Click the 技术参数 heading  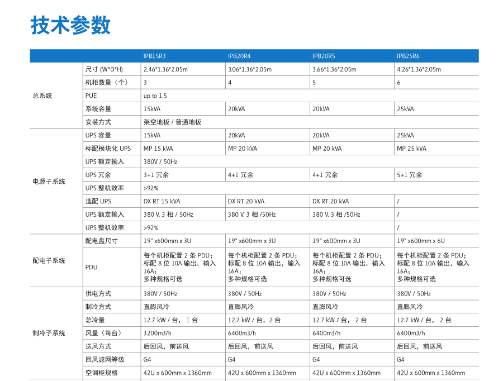pos(70,25)
